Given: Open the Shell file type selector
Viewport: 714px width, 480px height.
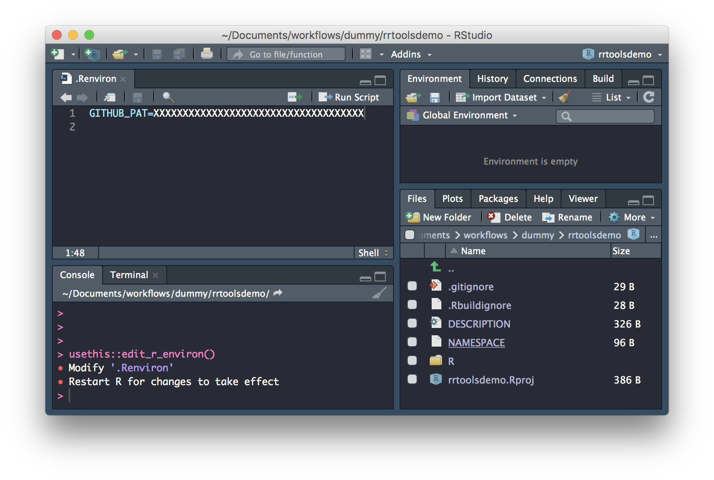Looking at the screenshot, I should click(x=373, y=253).
